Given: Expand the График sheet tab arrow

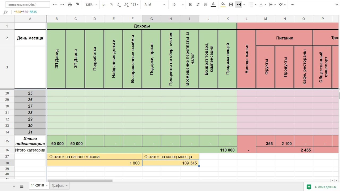Looking at the screenshot, I should (67, 186).
